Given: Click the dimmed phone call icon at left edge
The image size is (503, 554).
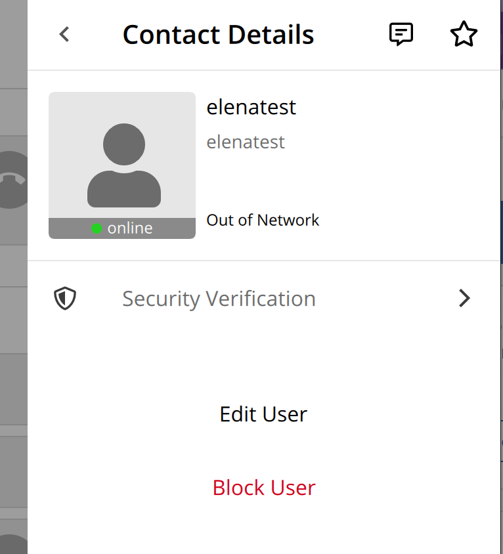Looking at the screenshot, I should click(13, 179).
